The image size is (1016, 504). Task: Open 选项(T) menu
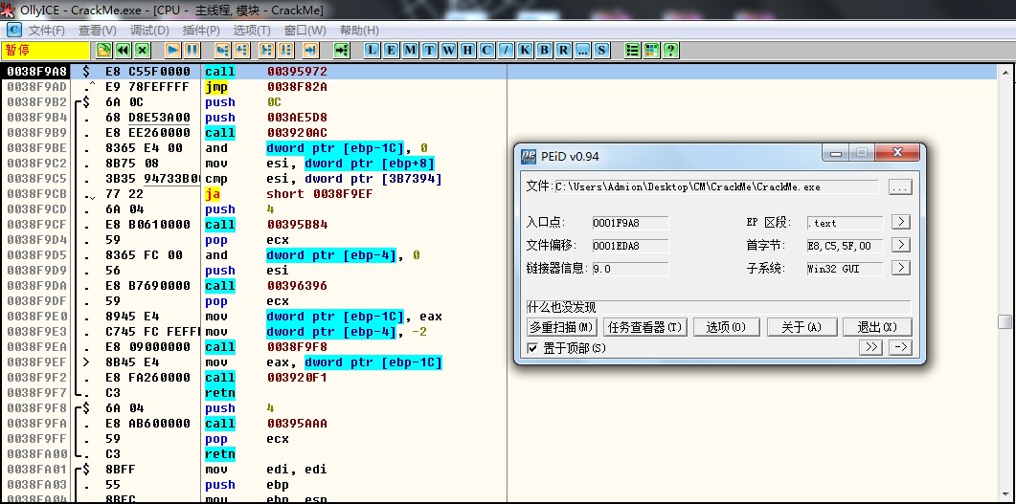[x=252, y=31]
